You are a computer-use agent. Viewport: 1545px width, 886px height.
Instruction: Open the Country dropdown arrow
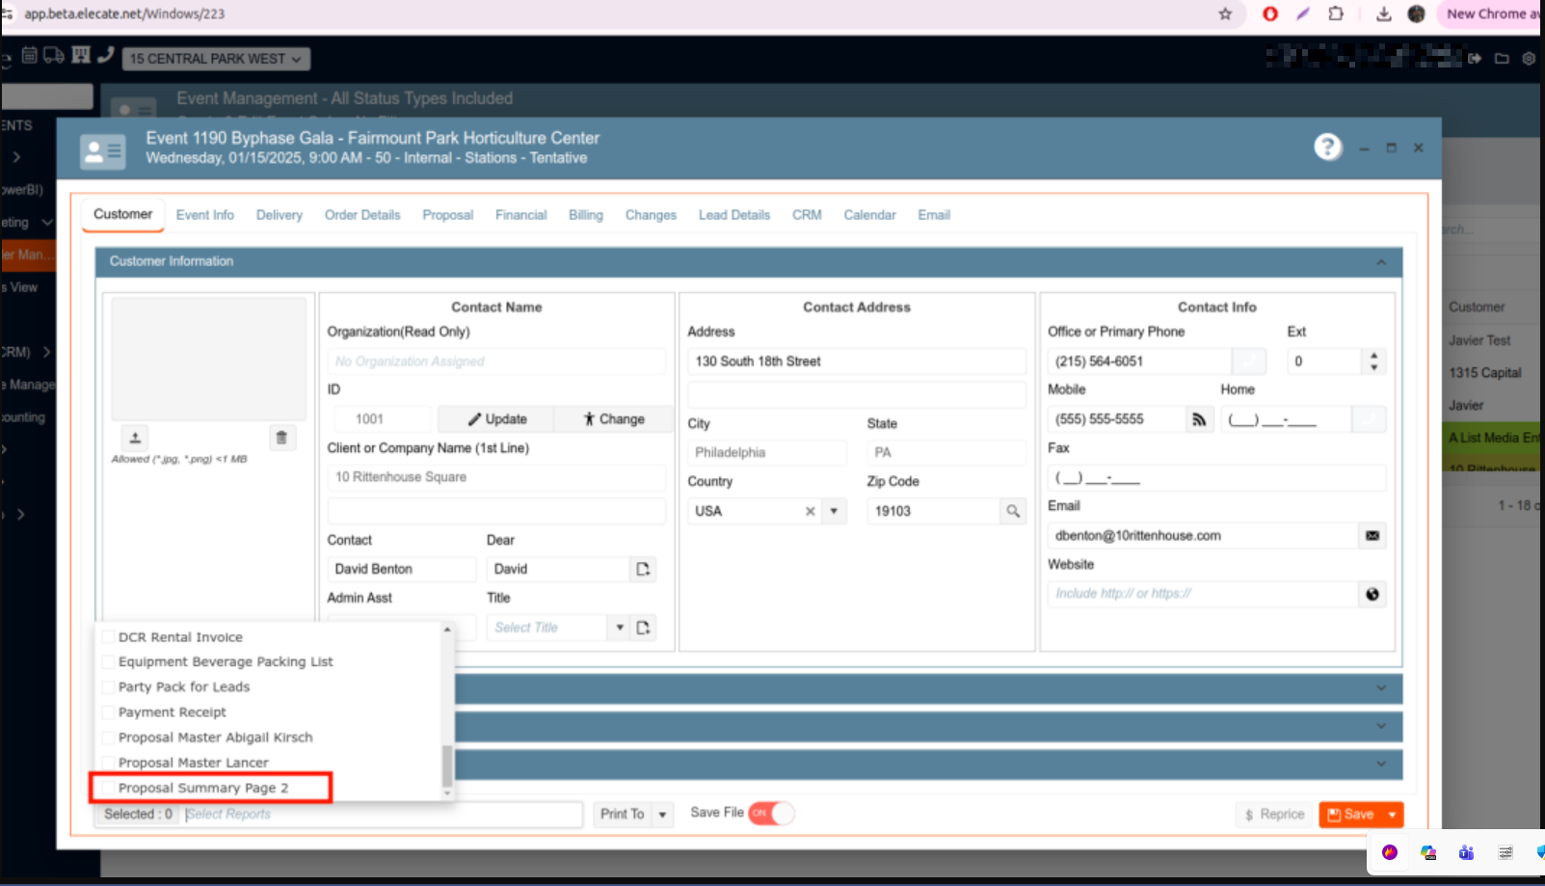point(834,511)
